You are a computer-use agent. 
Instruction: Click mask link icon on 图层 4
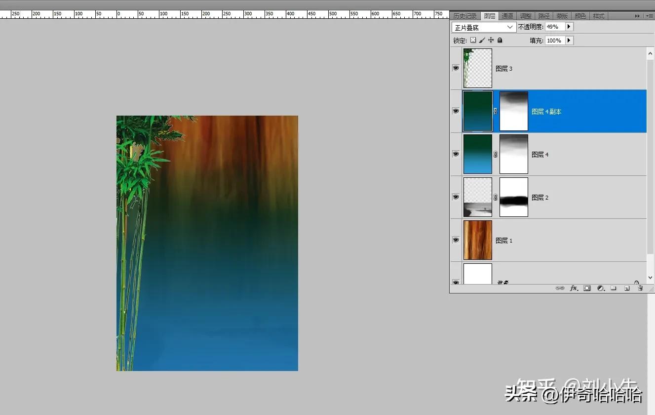click(496, 154)
